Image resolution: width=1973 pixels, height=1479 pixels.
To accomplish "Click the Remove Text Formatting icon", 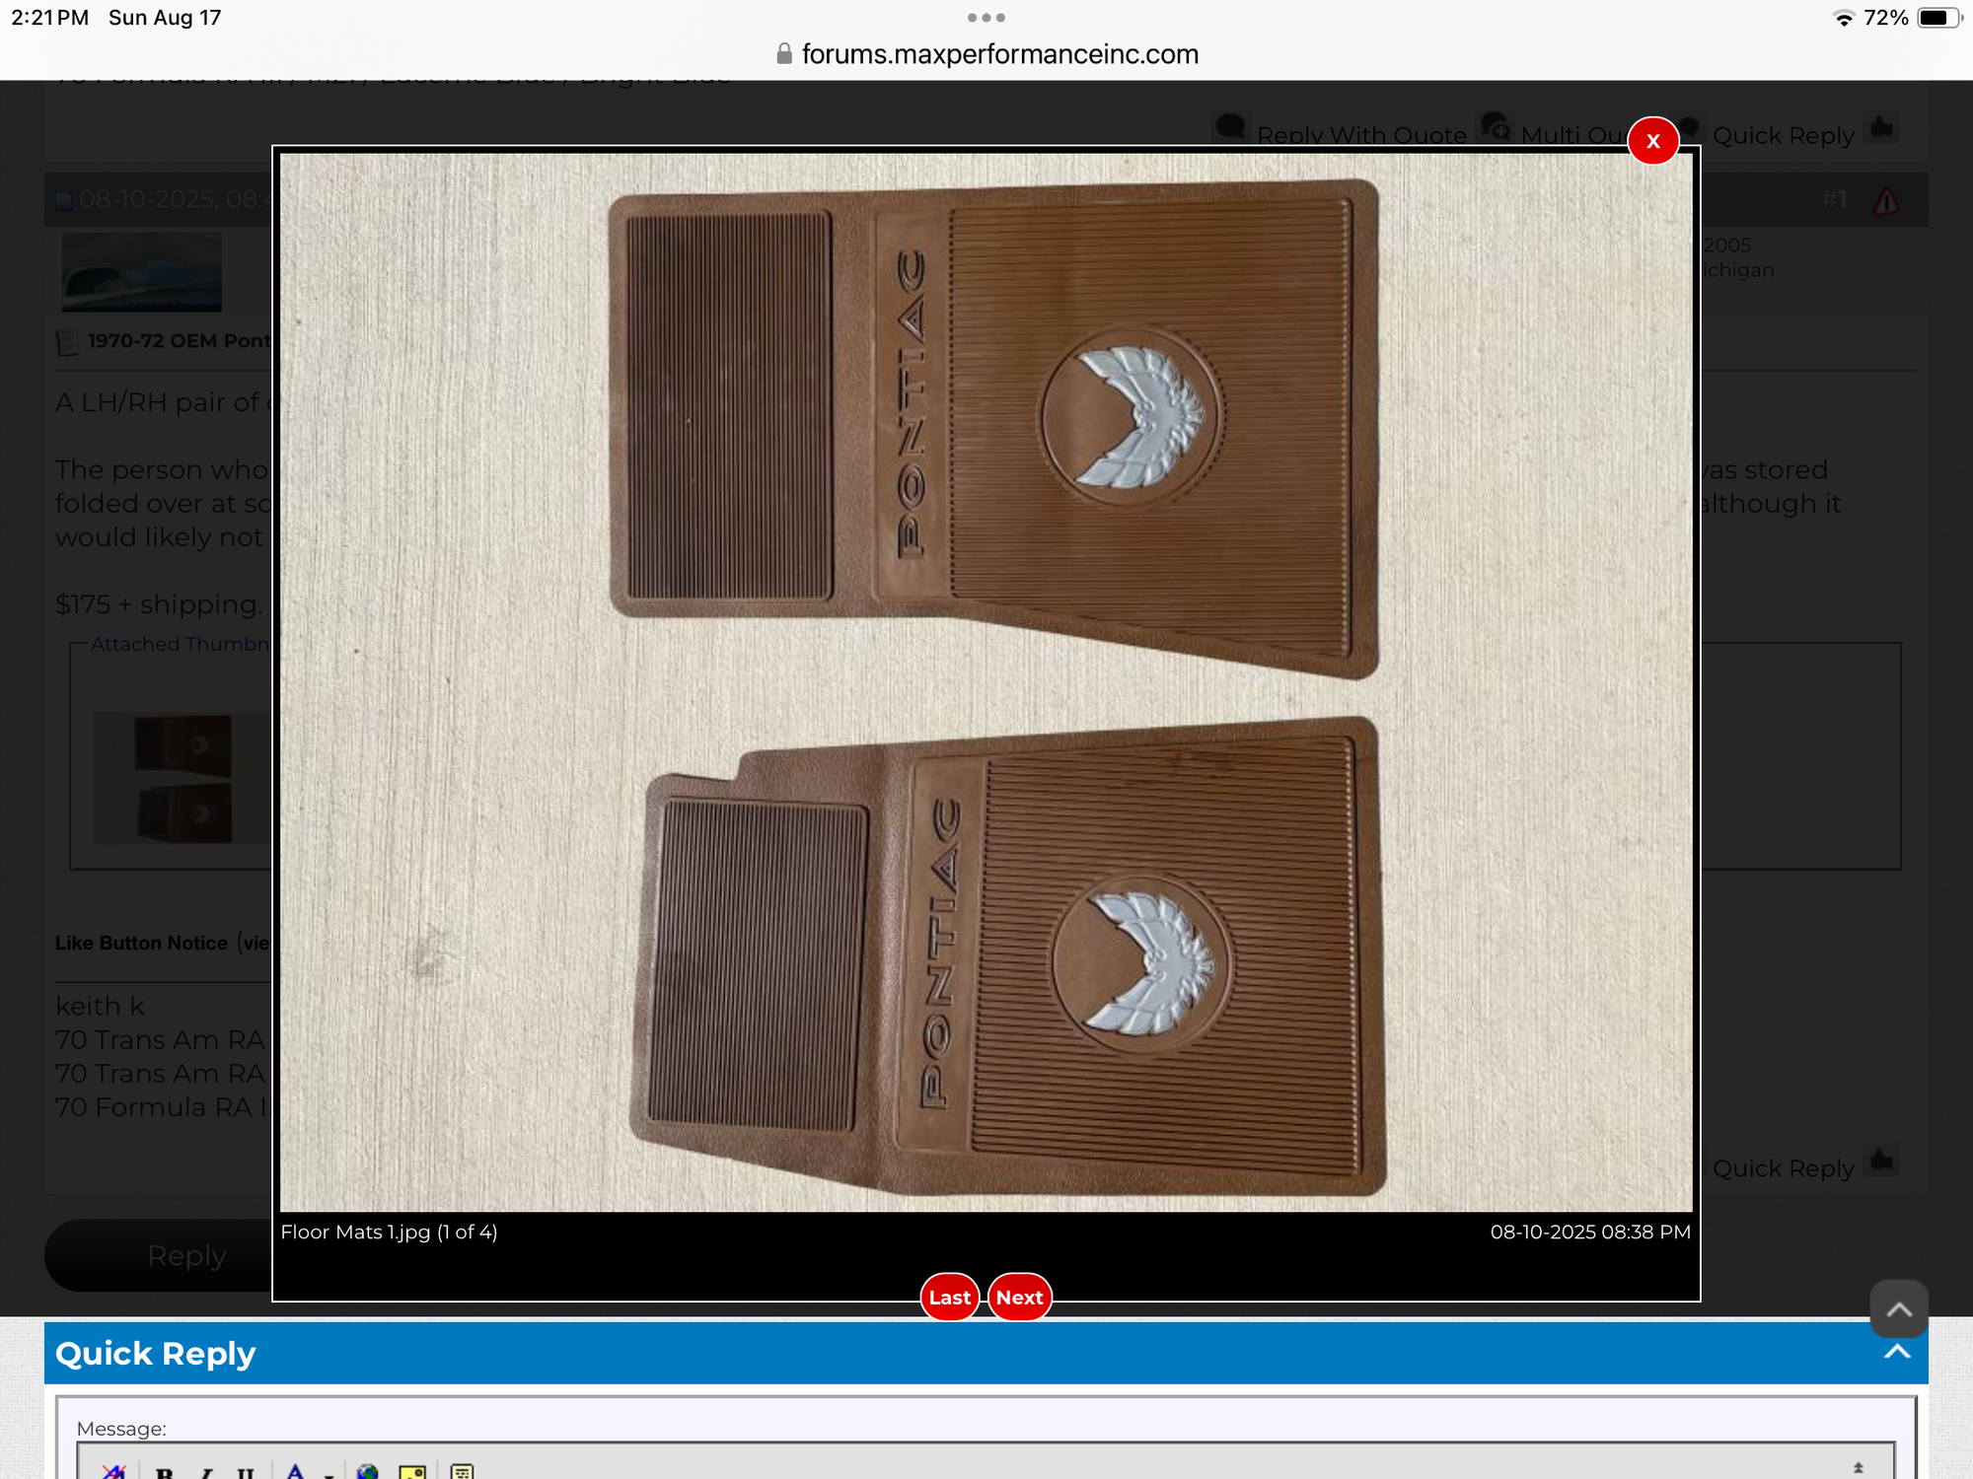I will click(113, 1472).
